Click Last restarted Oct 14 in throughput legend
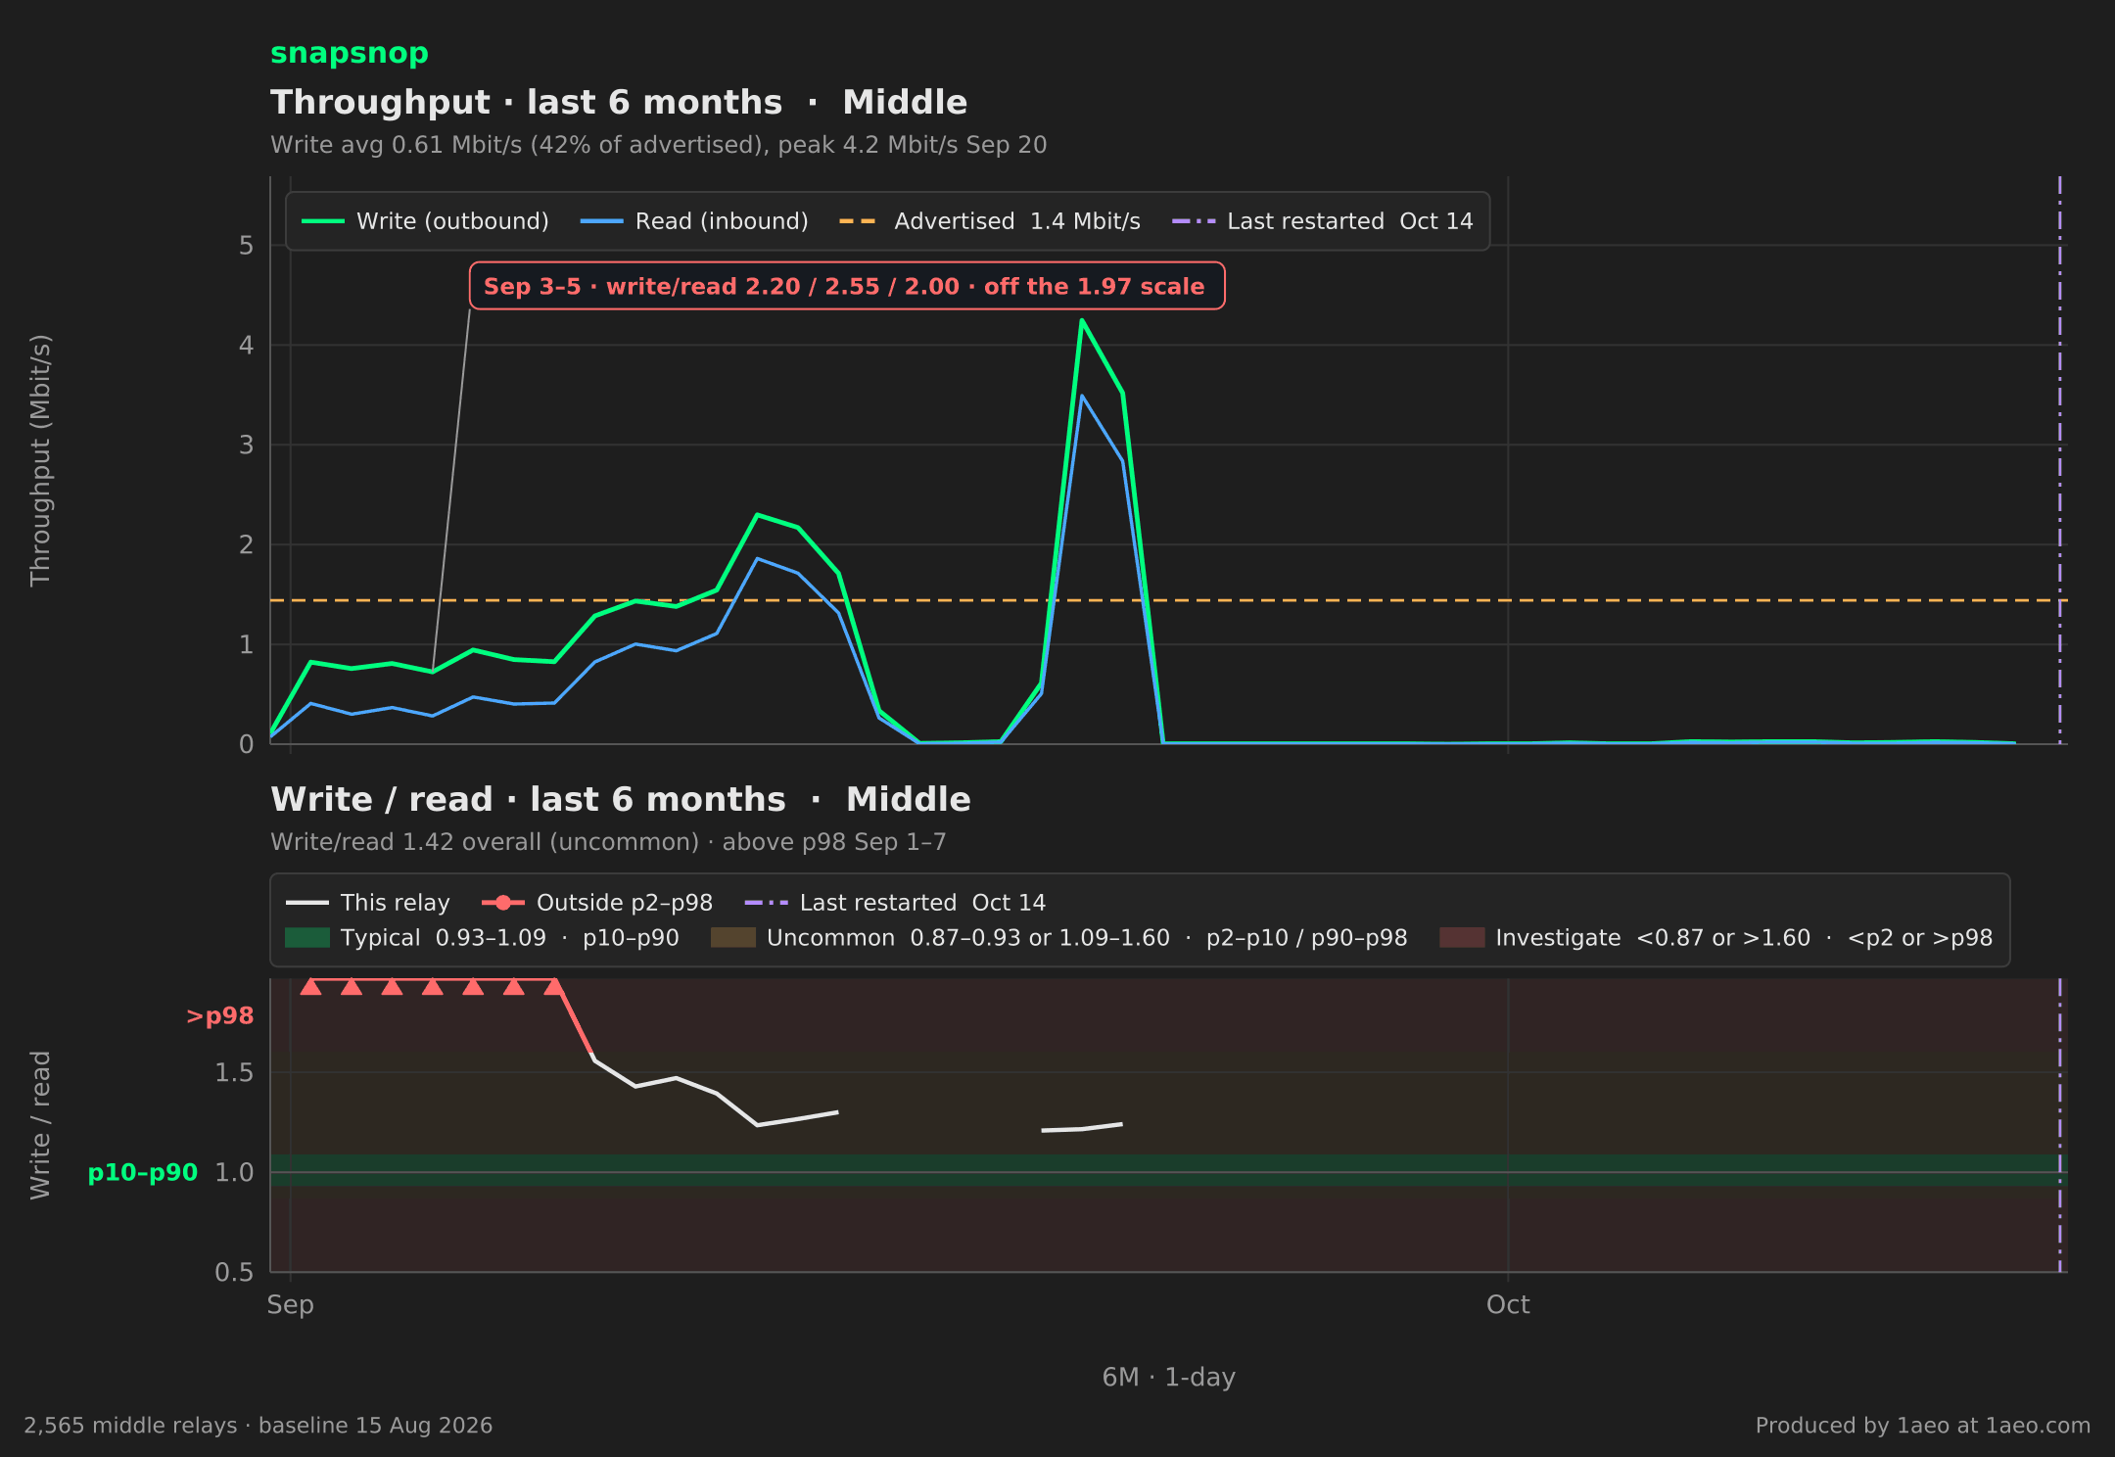The height and width of the screenshot is (1457, 2115). 1322,221
